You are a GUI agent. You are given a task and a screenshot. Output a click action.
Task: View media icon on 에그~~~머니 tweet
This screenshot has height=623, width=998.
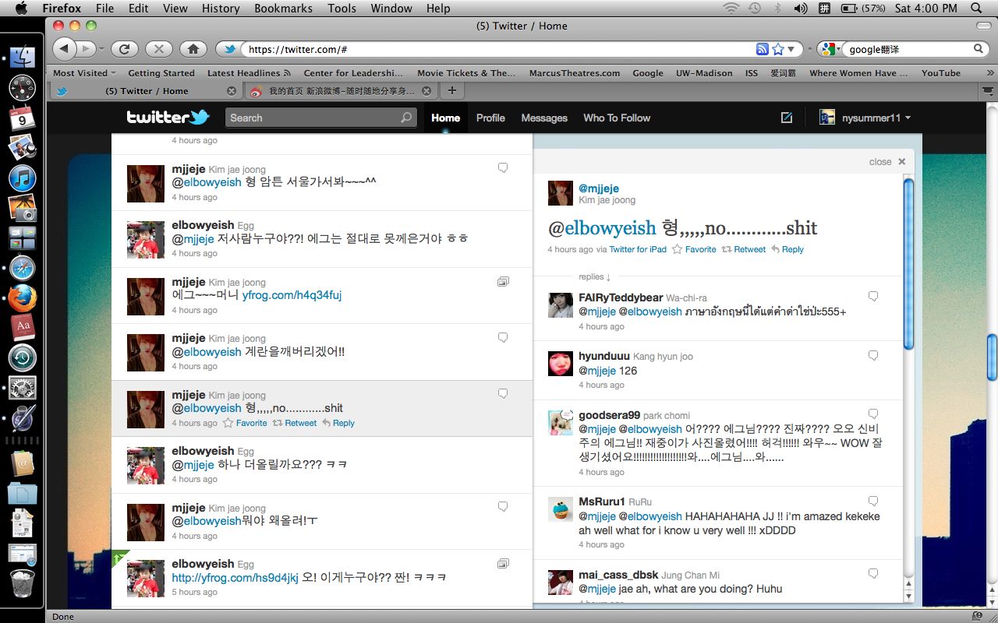click(x=503, y=281)
